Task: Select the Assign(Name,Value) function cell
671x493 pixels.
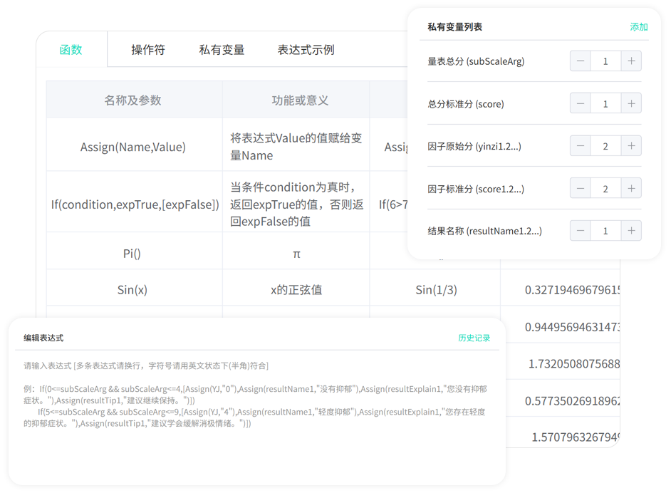Action: click(133, 147)
